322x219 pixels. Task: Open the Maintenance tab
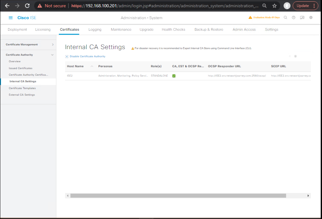point(121,29)
